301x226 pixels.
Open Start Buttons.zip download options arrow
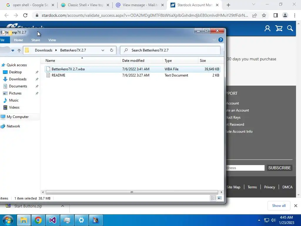pyautogui.click(x=62, y=206)
